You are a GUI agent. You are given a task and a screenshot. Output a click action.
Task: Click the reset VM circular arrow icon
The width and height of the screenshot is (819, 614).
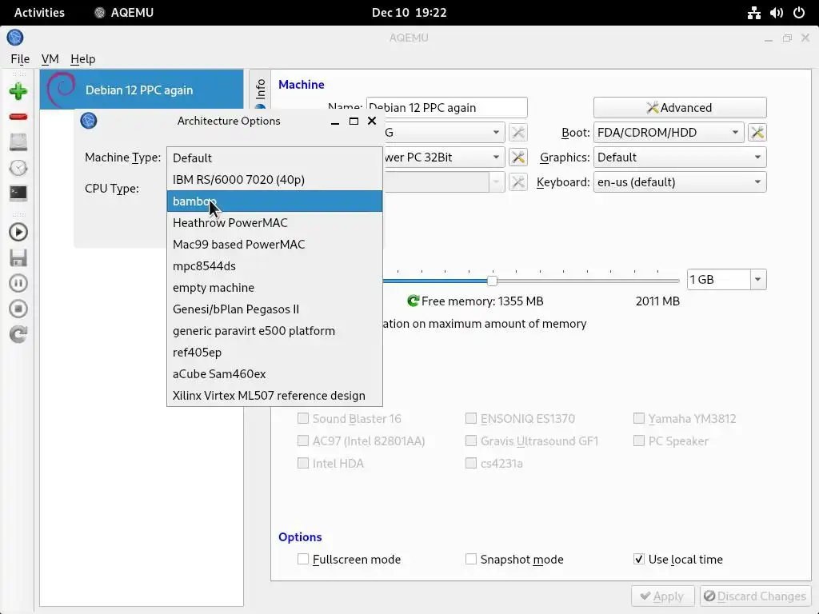pos(18,335)
